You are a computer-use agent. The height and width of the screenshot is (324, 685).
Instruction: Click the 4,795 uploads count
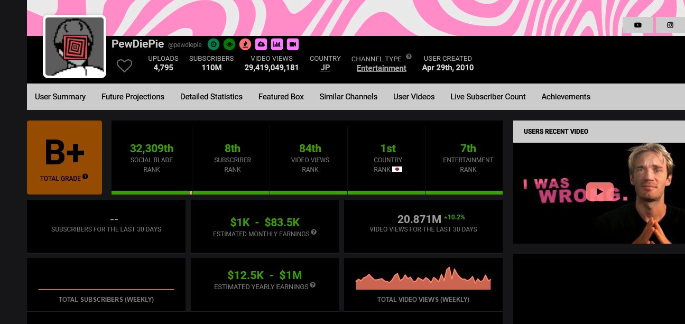point(163,68)
